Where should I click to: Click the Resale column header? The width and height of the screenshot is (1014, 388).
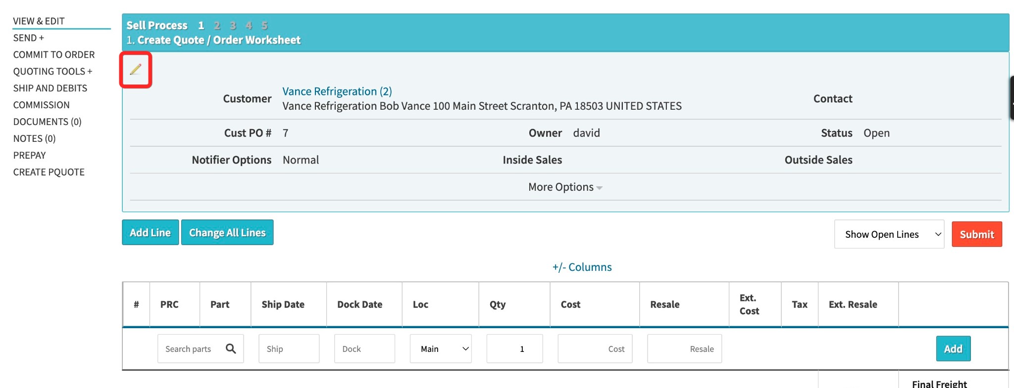(x=665, y=304)
